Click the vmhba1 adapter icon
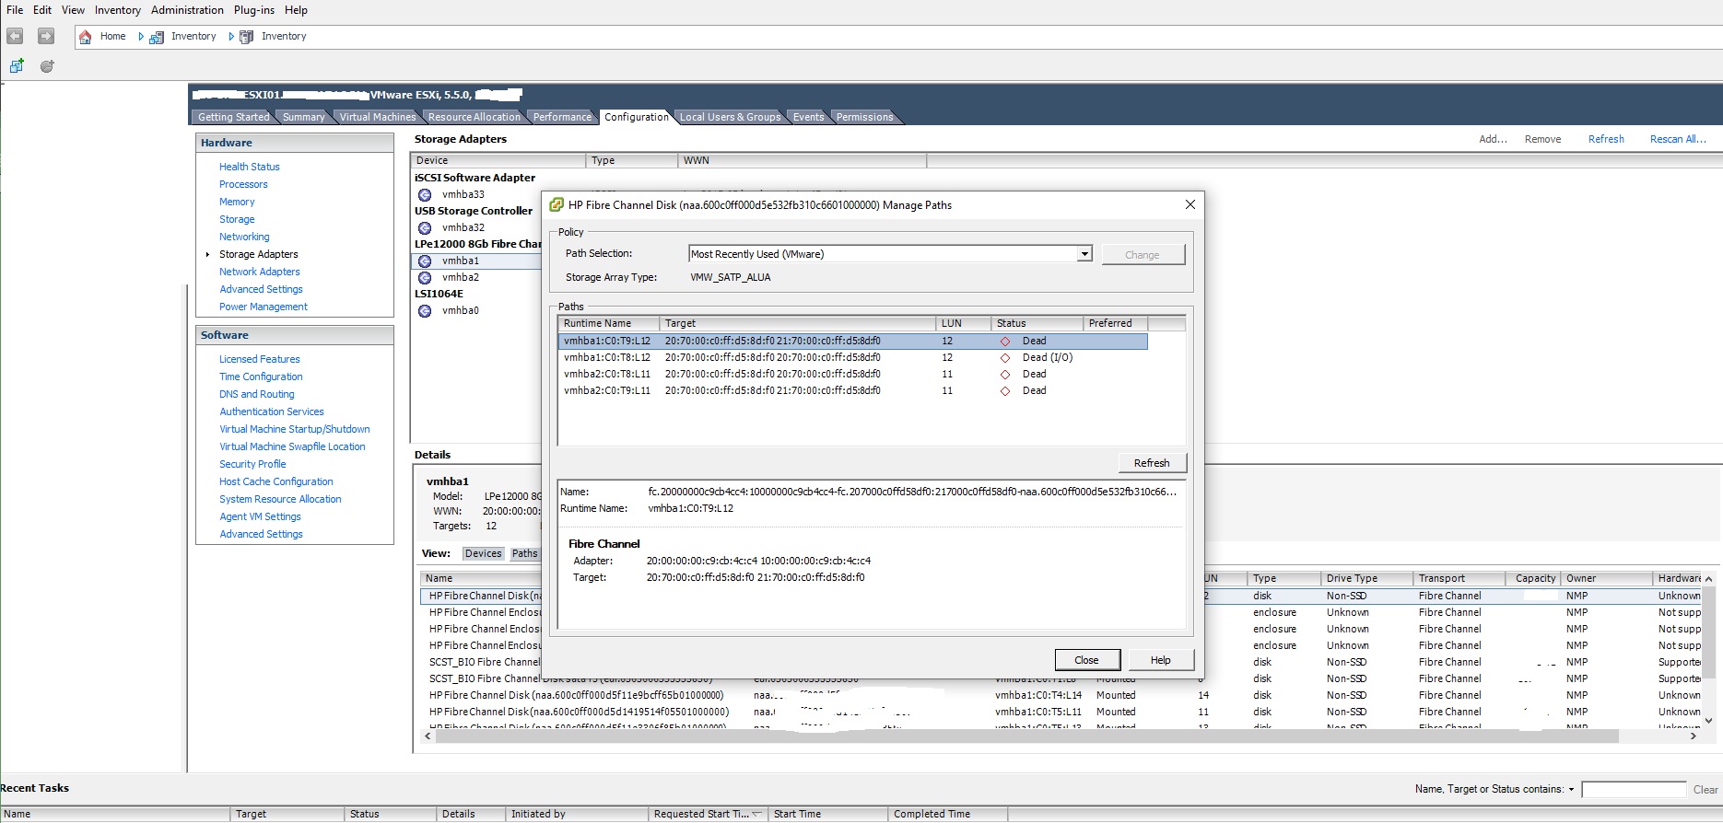 coord(425,261)
